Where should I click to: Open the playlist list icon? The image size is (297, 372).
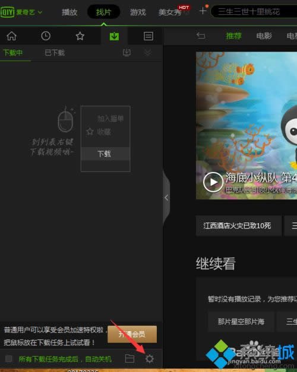tap(148, 36)
